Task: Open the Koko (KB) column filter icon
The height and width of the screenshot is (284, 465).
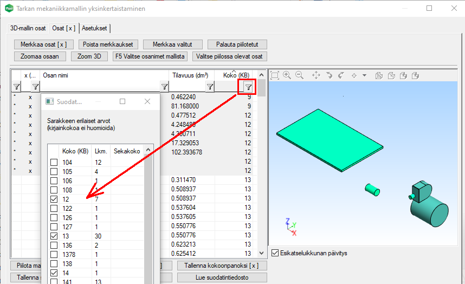Action: tap(248, 86)
